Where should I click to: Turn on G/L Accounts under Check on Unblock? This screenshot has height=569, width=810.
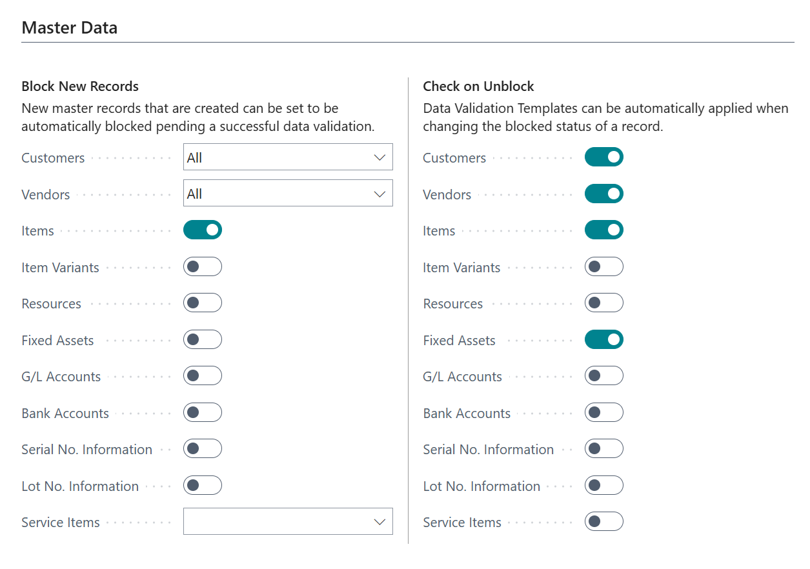[x=604, y=375]
